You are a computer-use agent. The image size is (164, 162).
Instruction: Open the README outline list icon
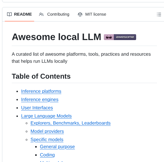coord(159,14)
